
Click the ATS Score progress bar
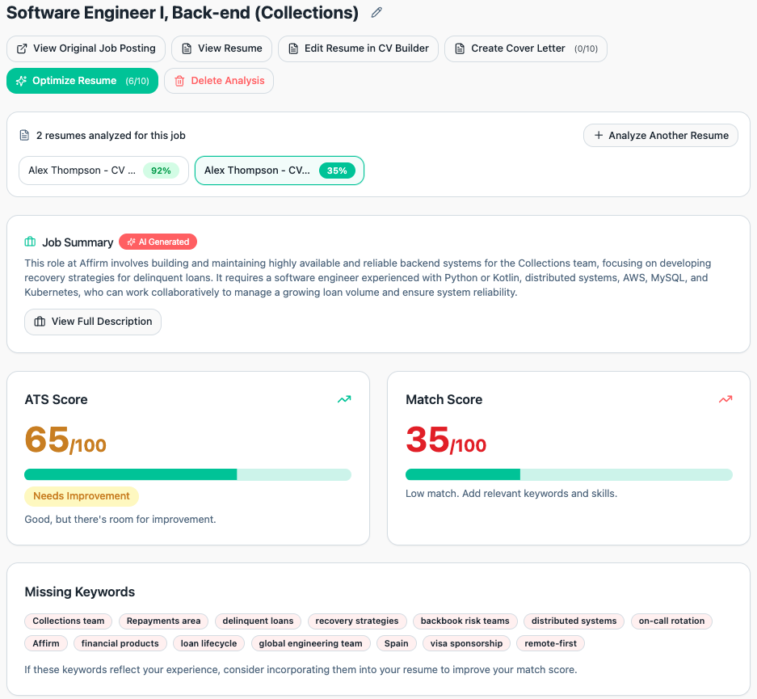click(187, 474)
